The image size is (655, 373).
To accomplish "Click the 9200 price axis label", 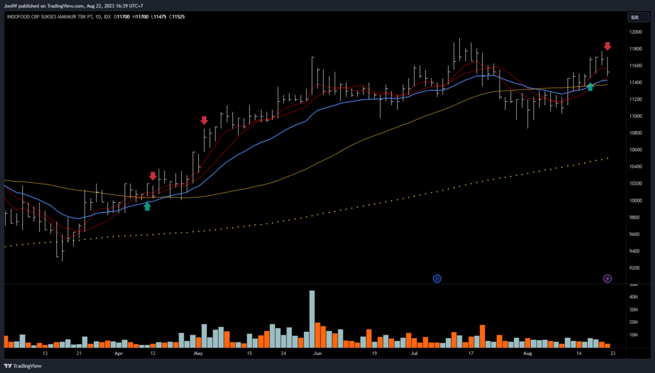I will (x=634, y=268).
